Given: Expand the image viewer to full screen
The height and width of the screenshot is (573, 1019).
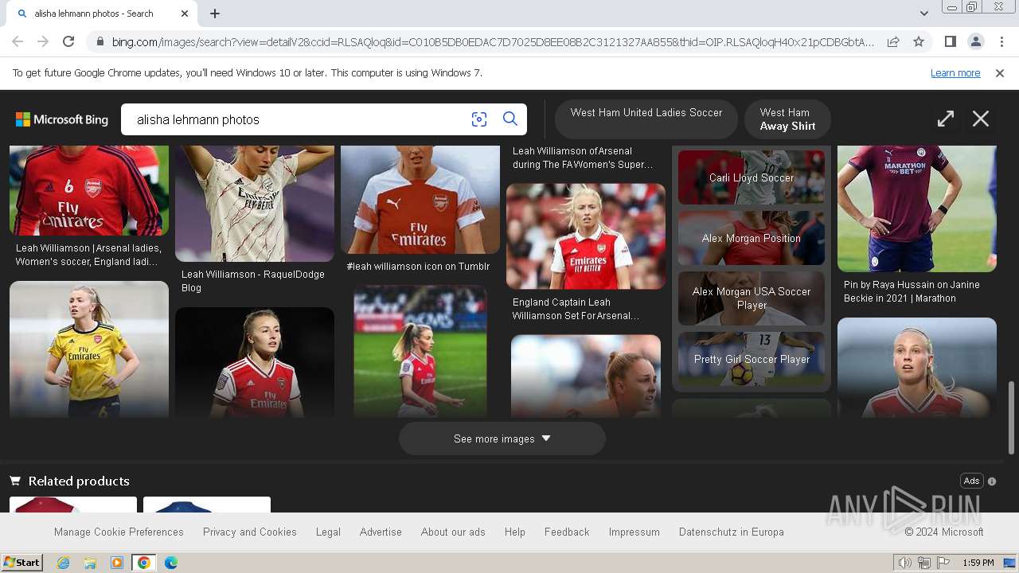Looking at the screenshot, I should point(945,119).
